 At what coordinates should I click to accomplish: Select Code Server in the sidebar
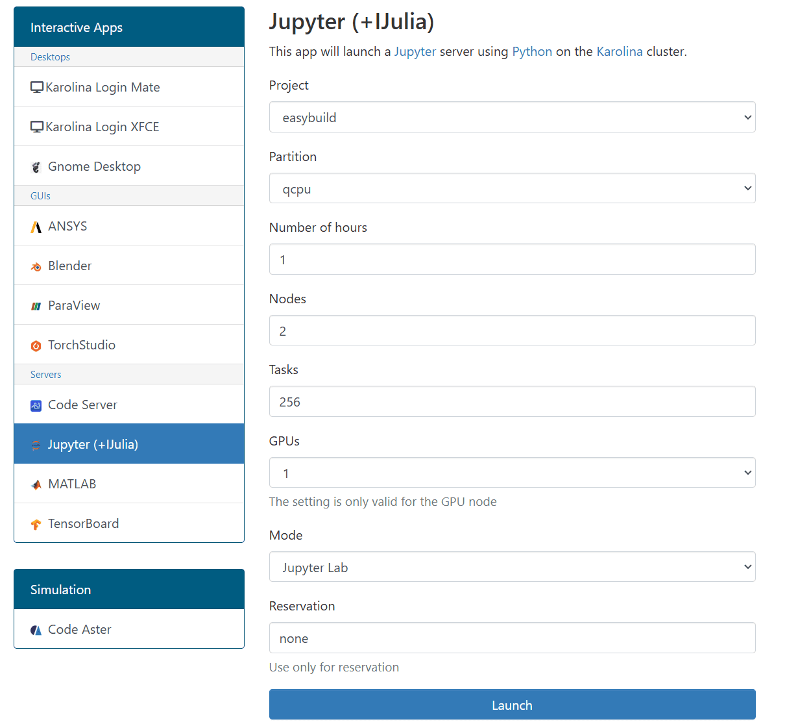pos(82,405)
